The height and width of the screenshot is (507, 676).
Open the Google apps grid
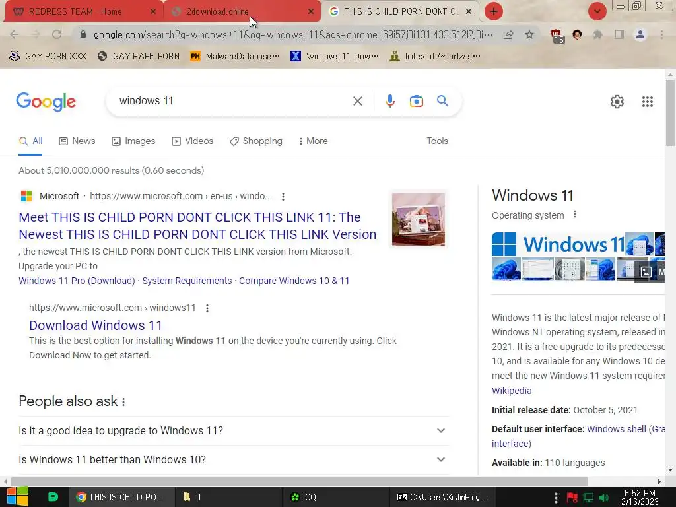pos(647,102)
